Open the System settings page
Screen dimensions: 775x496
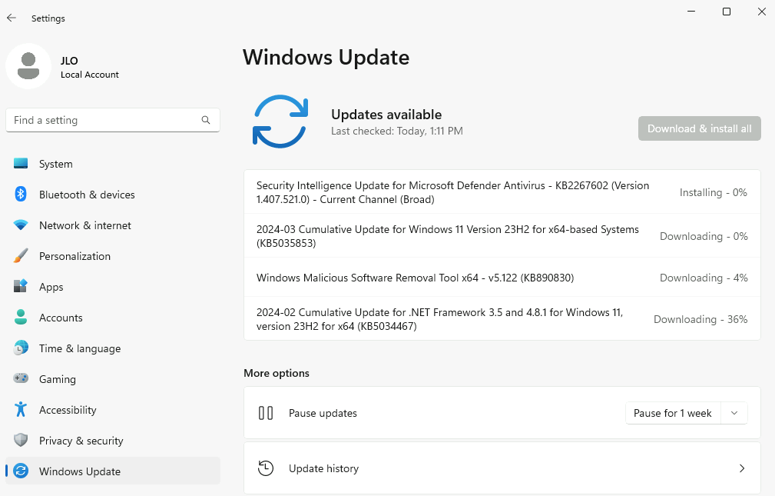tap(113, 164)
